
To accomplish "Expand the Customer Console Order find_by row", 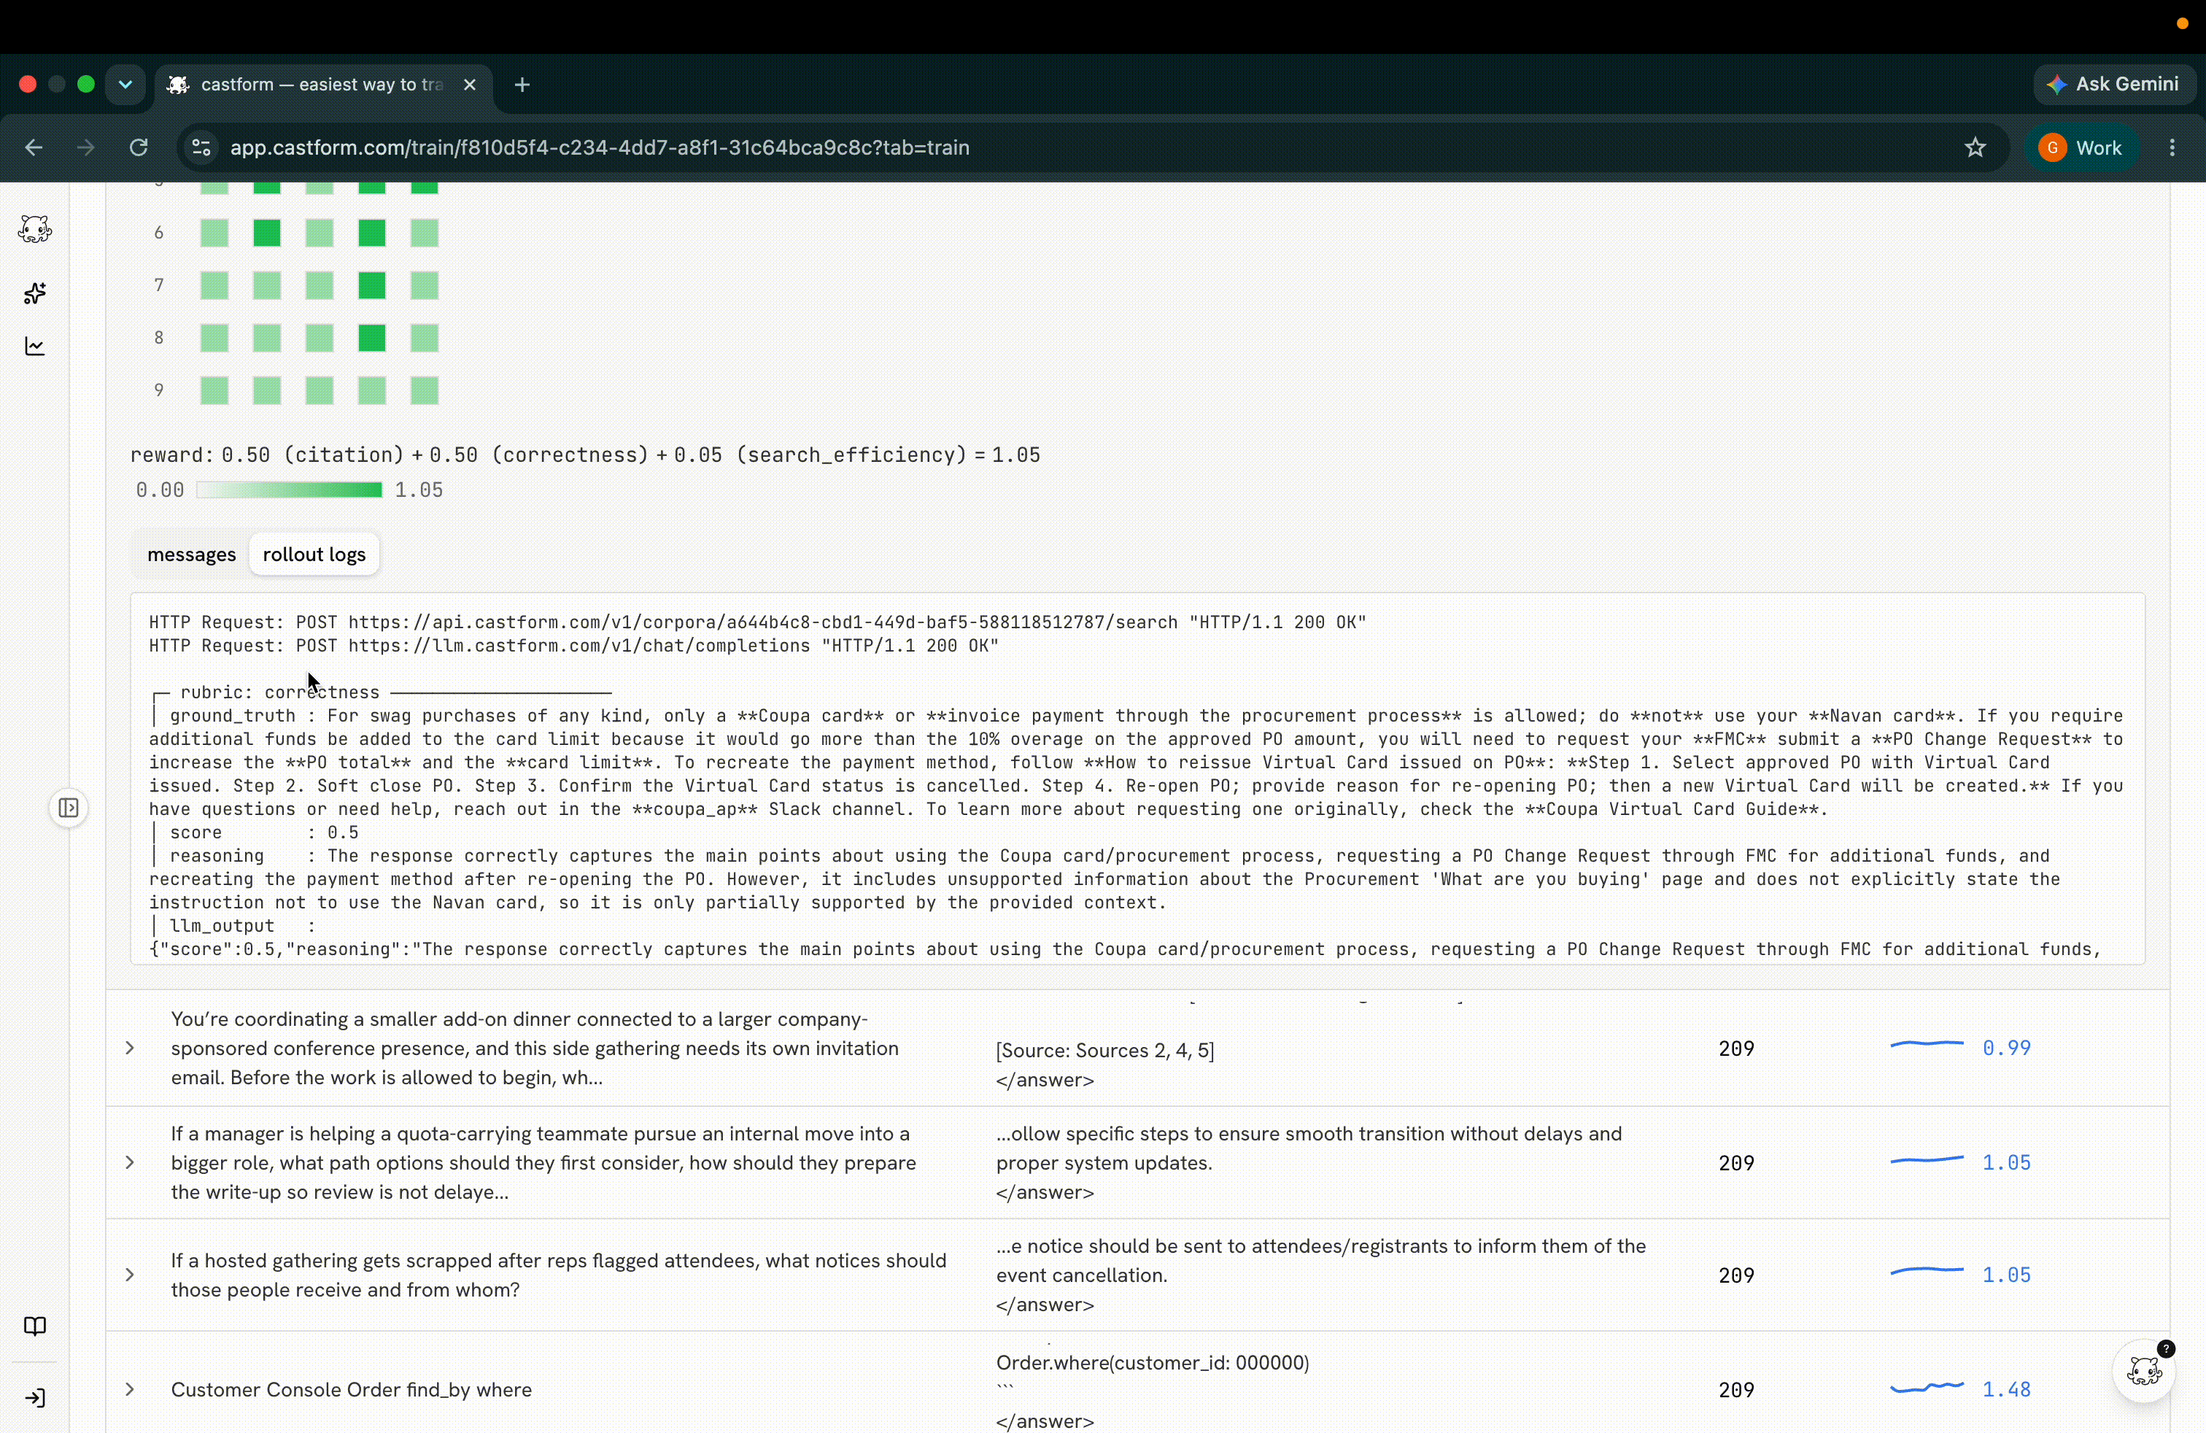I will point(130,1389).
